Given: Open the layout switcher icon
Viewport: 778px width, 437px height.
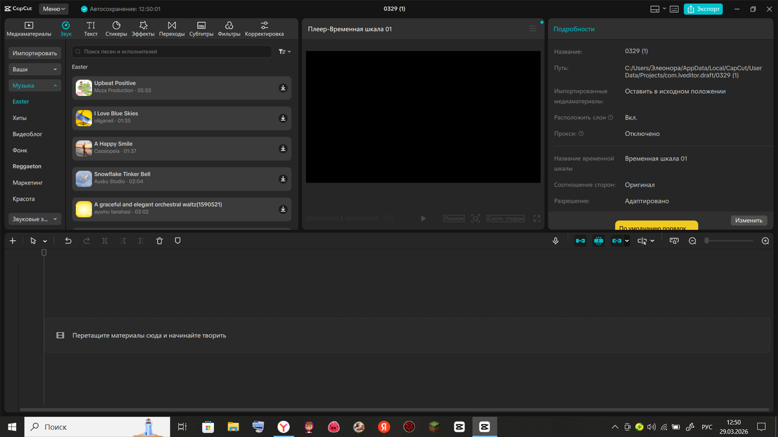Looking at the screenshot, I should click(x=655, y=9).
